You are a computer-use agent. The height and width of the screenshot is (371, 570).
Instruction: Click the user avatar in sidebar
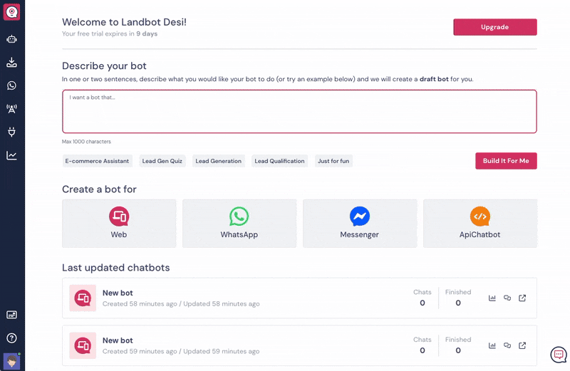pyautogui.click(x=12, y=361)
